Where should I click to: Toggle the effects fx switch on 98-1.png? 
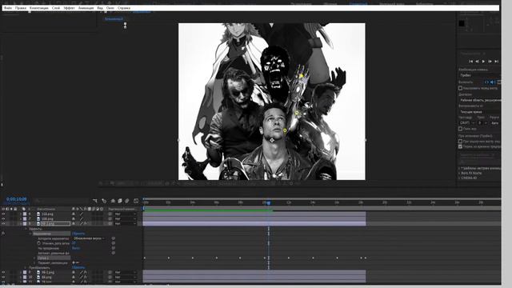click(86, 272)
